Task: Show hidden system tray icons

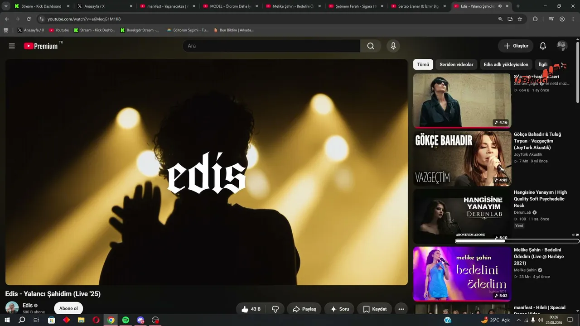Action: tap(519, 320)
